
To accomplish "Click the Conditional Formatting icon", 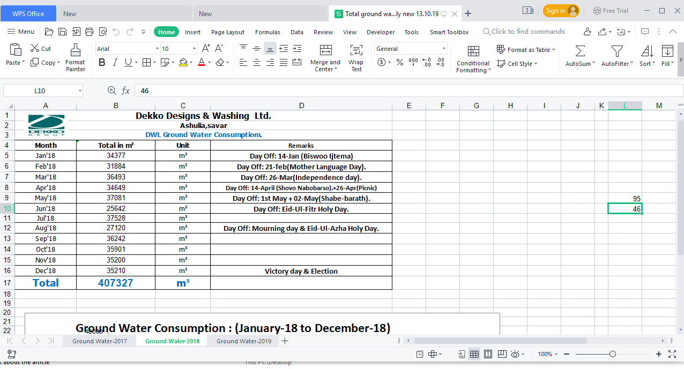I will point(473,51).
